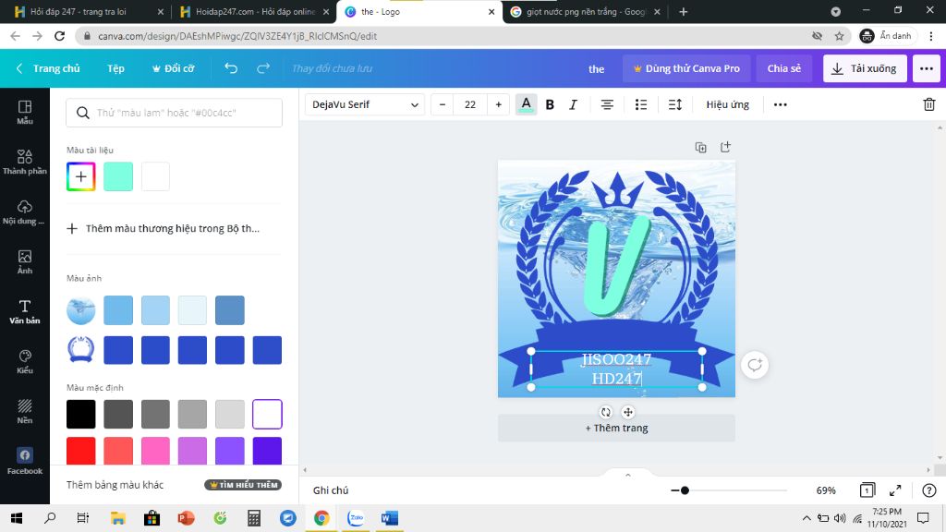Open the Ghi chú notes
This screenshot has width=946, height=532.
coord(331,490)
